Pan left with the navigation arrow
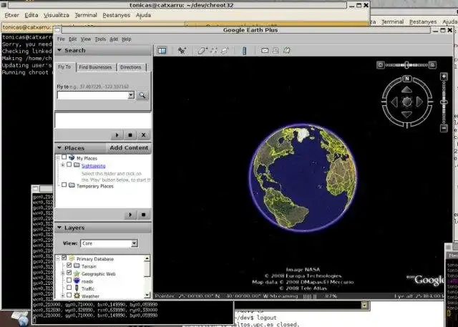Screen dimensions: 458x327 pos(394,102)
